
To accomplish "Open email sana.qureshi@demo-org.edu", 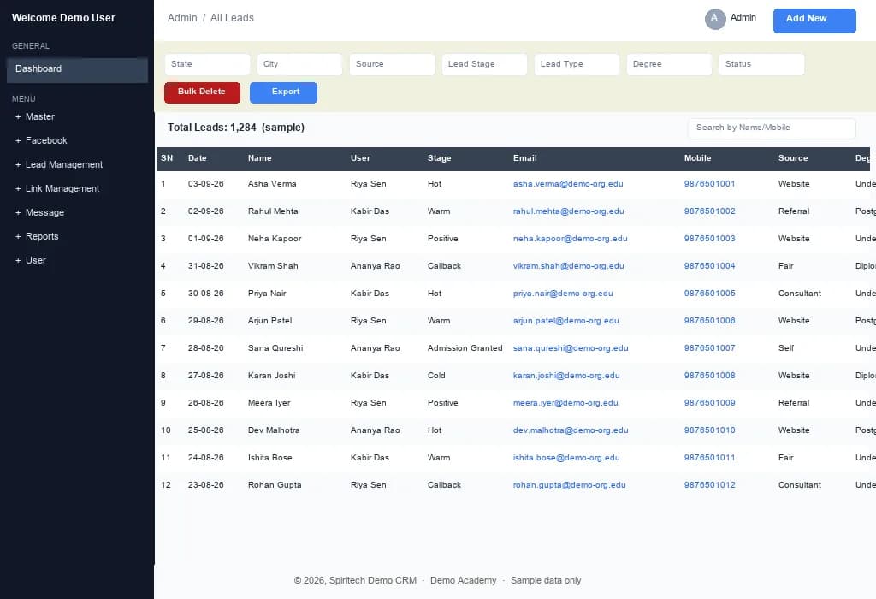I will pos(571,348).
